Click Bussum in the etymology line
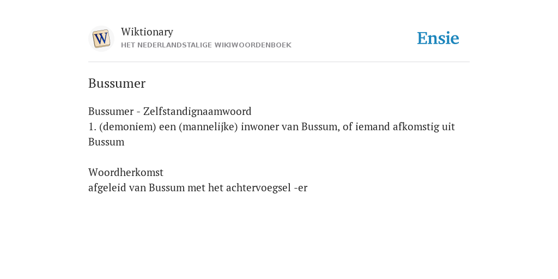 point(167,187)
